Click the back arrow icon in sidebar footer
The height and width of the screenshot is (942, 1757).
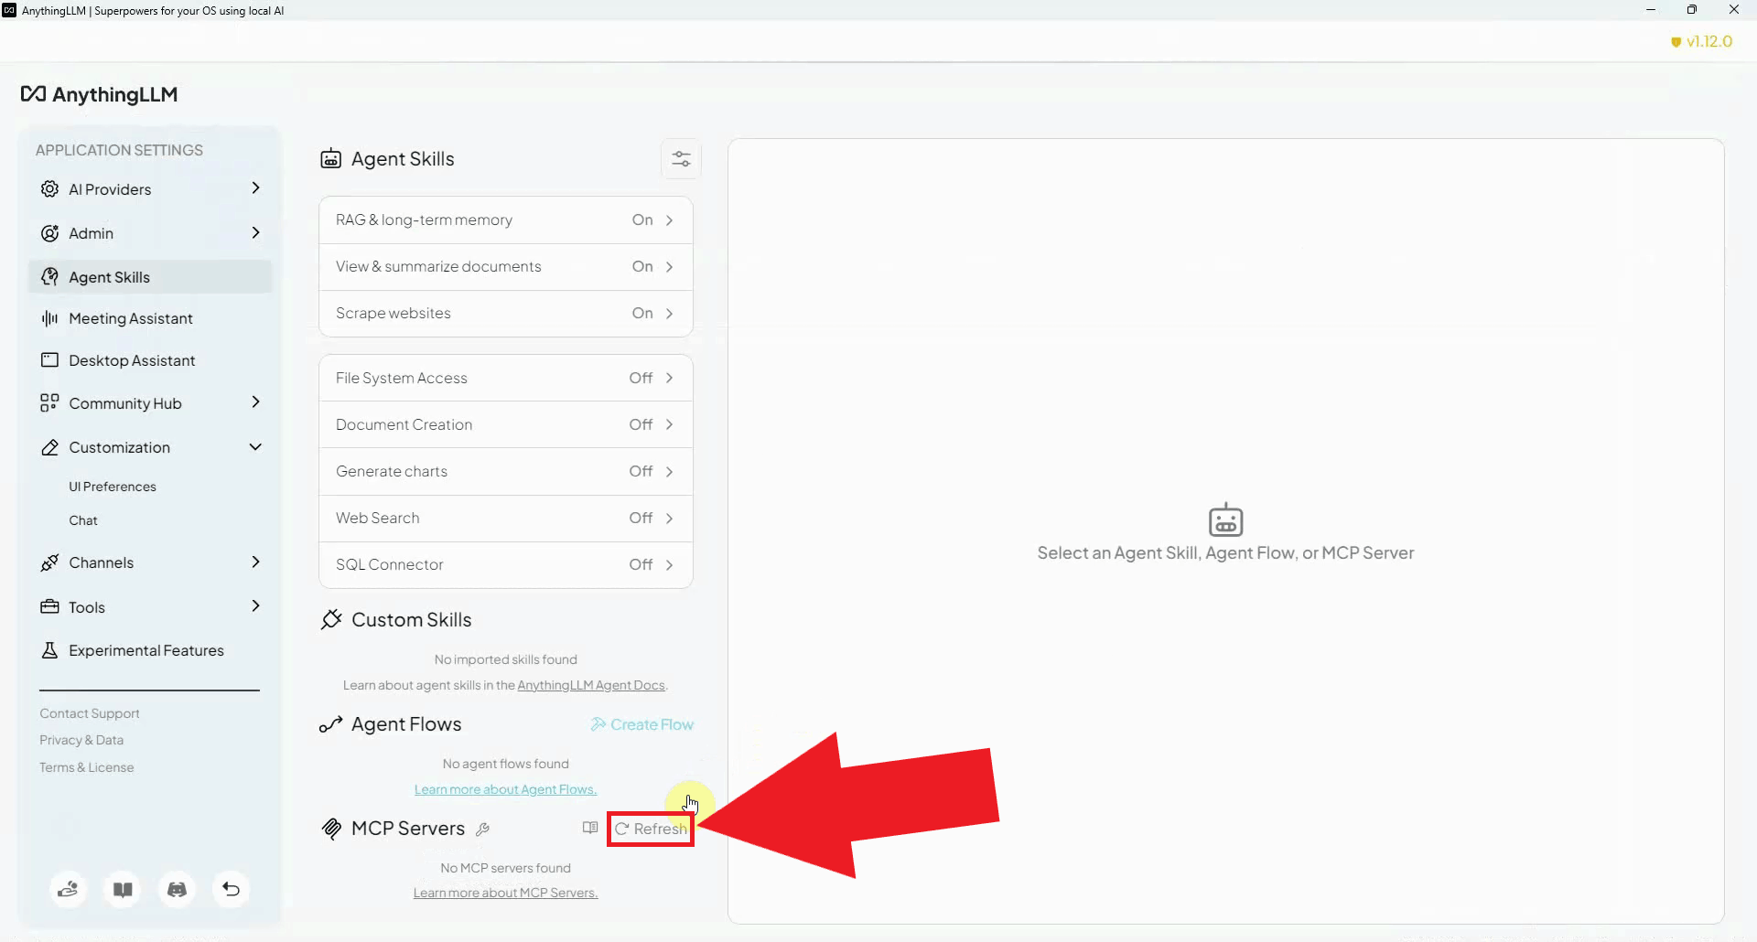pos(232,889)
